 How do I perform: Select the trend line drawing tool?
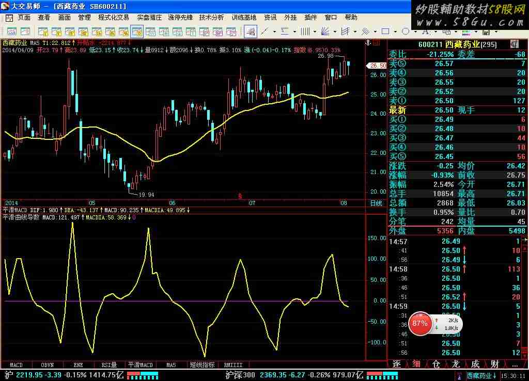click(264, 31)
